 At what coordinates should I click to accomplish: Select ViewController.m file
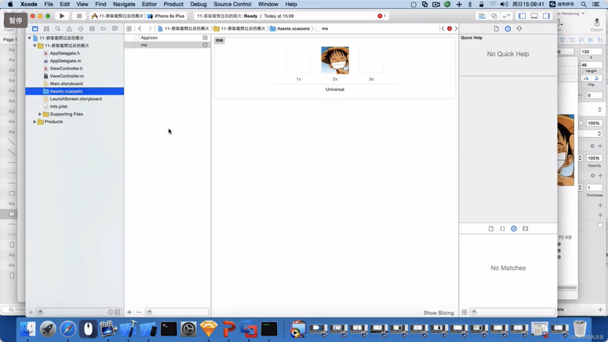pos(67,76)
